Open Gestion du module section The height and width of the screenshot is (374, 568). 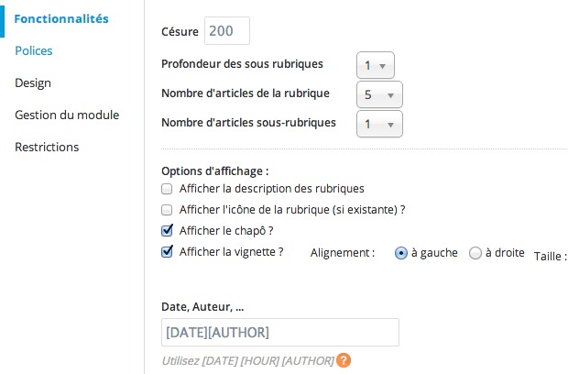(x=67, y=115)
